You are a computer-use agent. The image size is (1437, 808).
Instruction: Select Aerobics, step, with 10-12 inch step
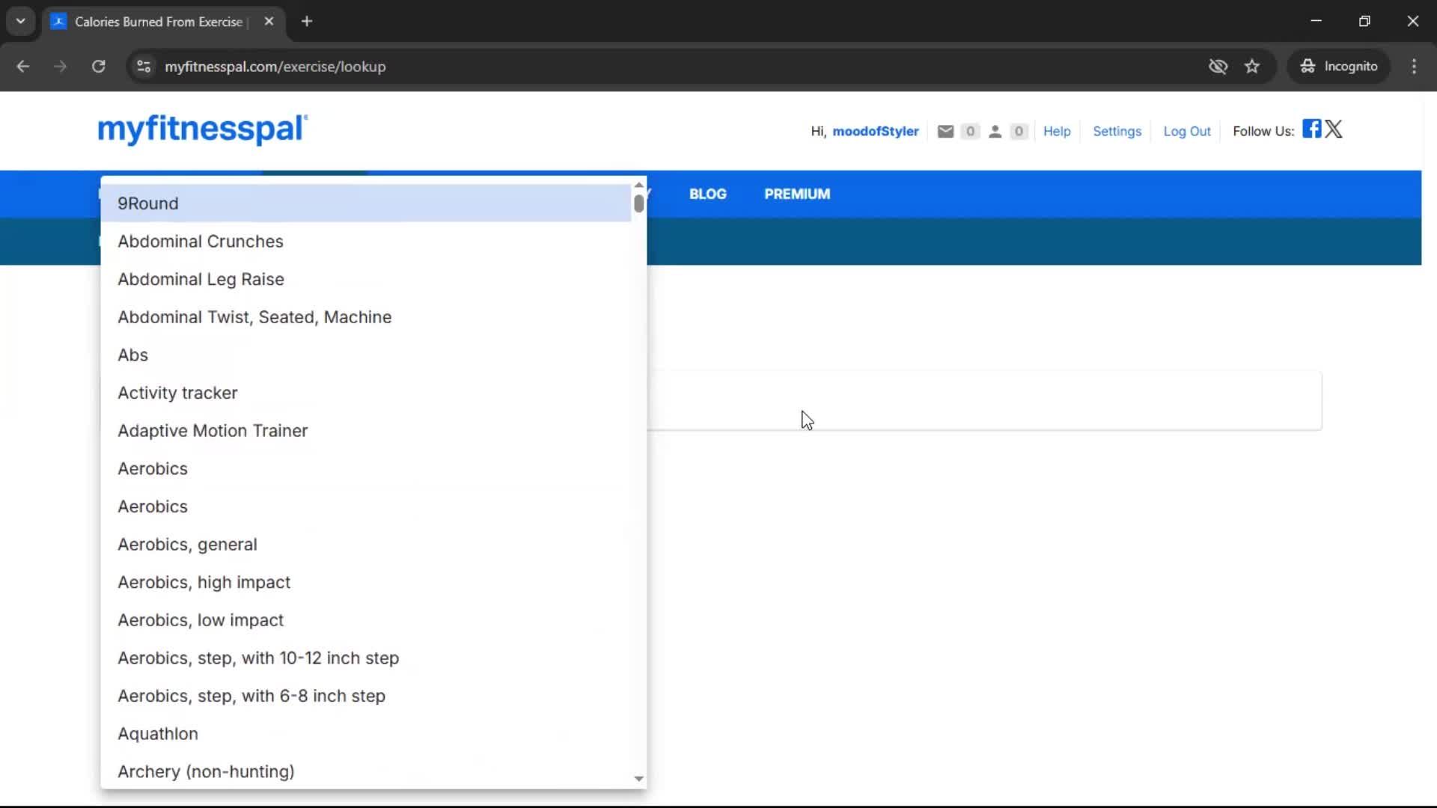pyautogui.click(x=366, y=658)
